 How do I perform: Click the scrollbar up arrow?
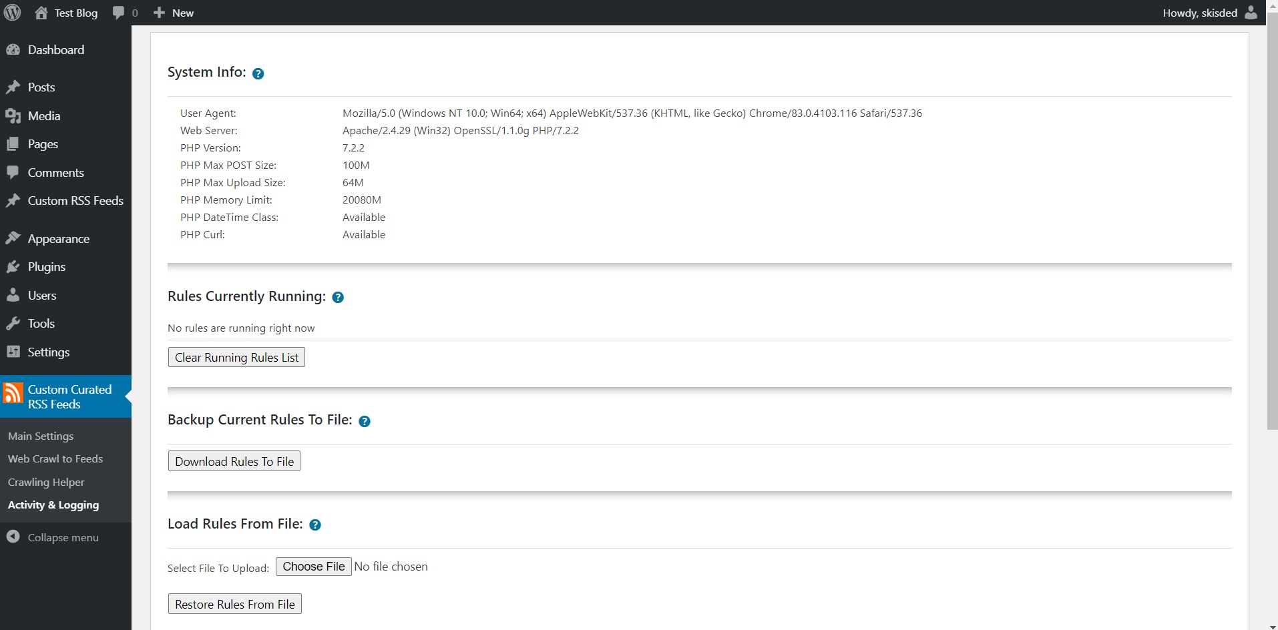pyautogui.click(x=1273, y=5)
